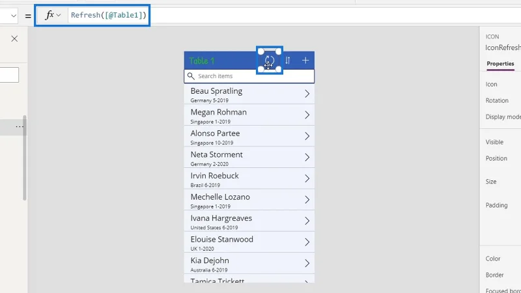
Task: Select the name Megan Rohman
Action: 219,112
